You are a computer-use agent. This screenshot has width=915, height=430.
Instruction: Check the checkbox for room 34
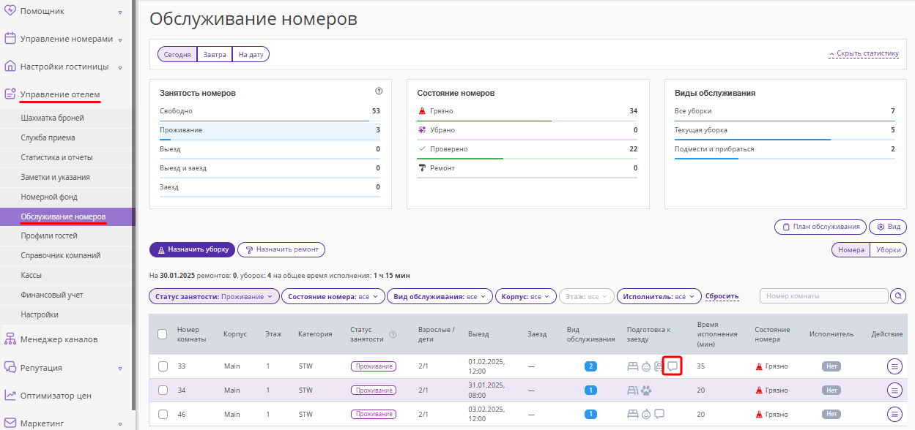163,390
